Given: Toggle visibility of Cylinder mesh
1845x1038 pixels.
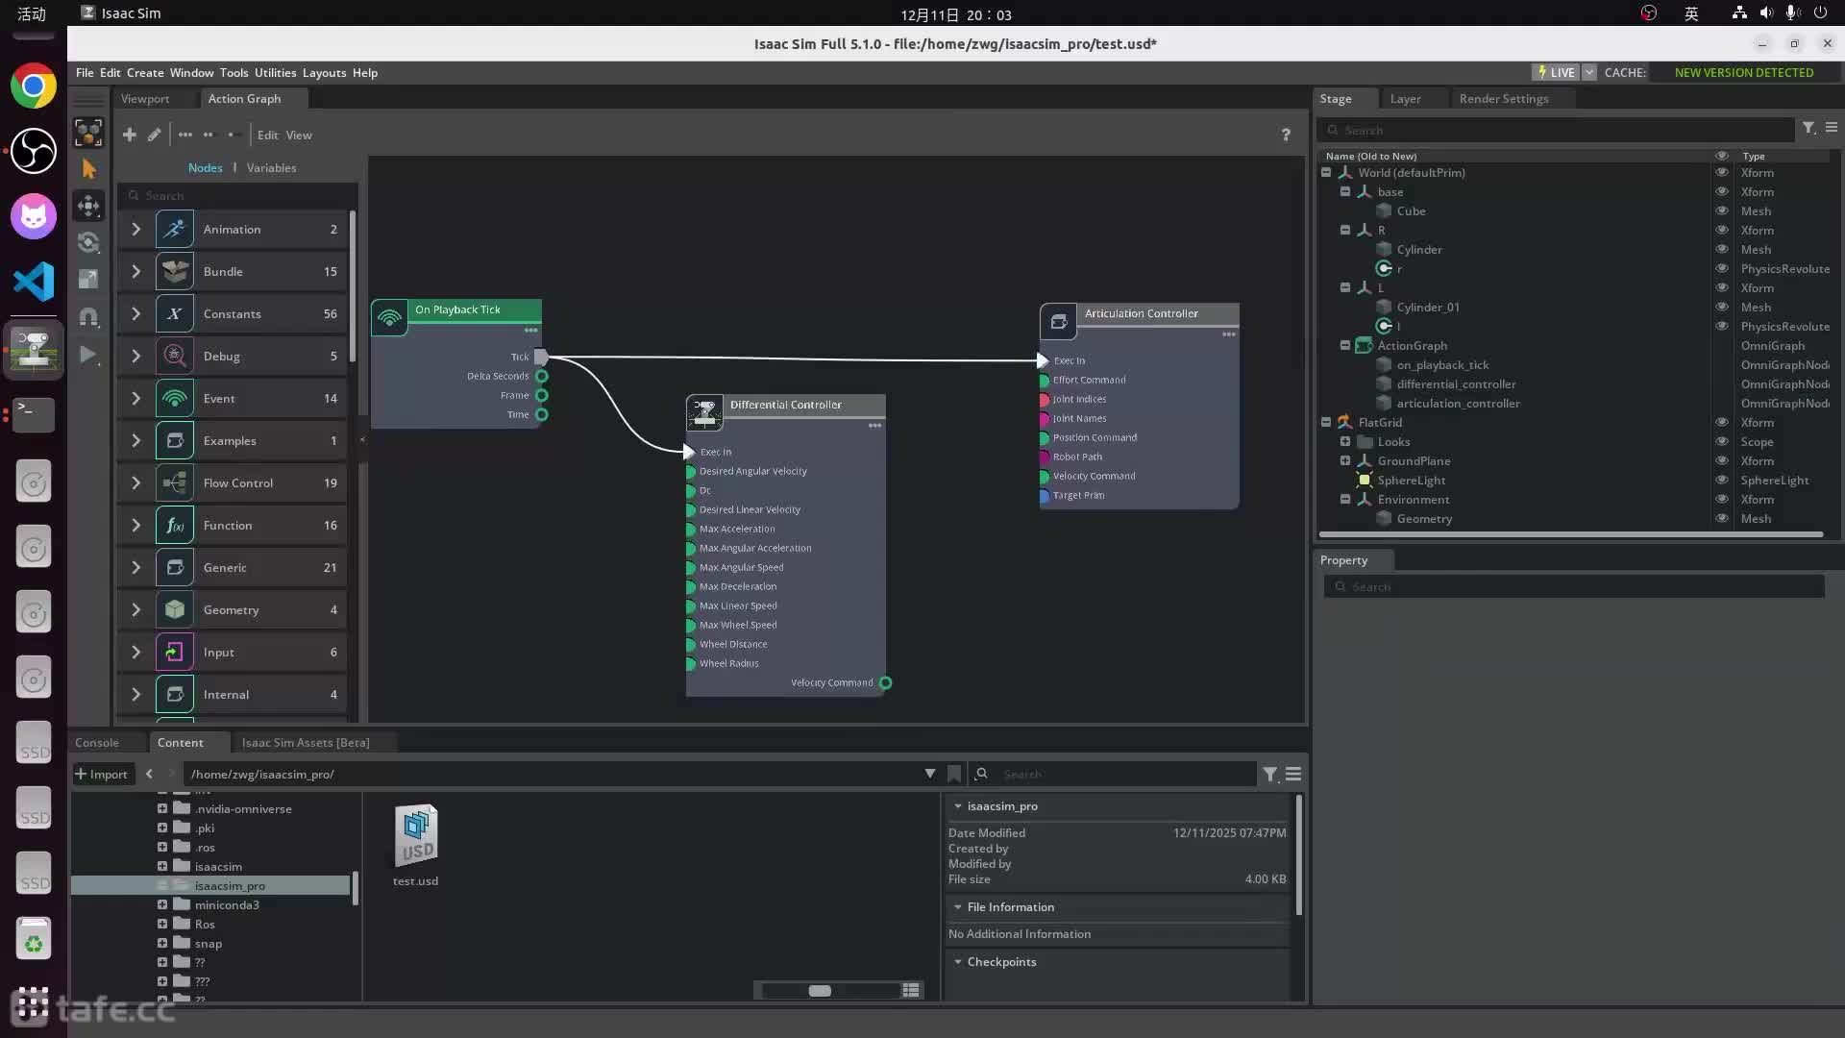Looking at the screenshot, I should click(x=1722, y=249).
